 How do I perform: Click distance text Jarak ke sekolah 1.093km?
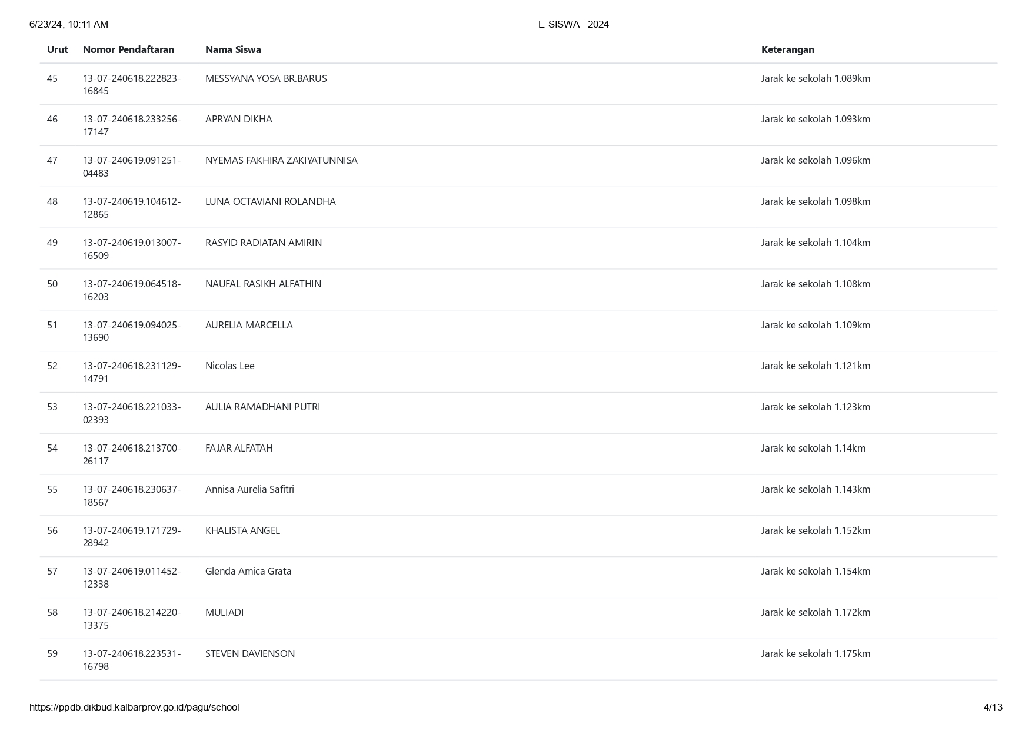click(x=815, y=119)
